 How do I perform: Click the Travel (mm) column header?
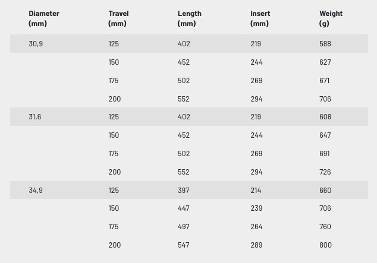[118, 18]
